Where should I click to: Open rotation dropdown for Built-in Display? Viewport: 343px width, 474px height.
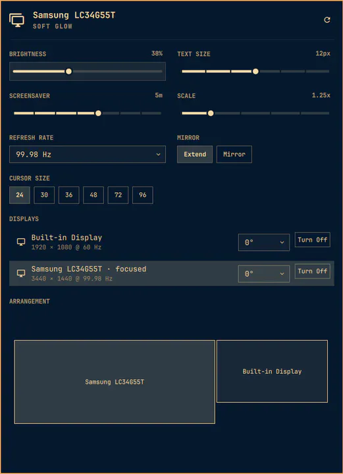[264, 242]
